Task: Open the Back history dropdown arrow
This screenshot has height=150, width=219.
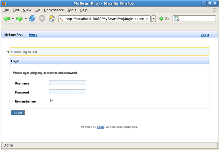Action: (13, 18)
